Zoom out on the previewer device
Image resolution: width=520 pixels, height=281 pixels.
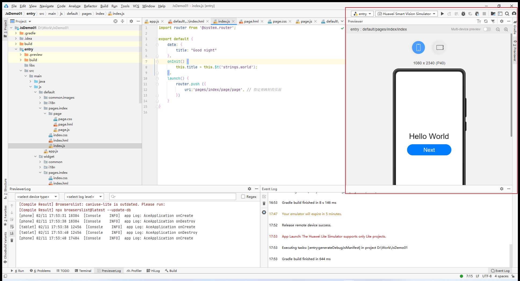498,29
